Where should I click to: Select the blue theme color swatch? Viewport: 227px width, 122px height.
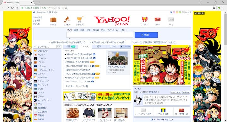171,13
